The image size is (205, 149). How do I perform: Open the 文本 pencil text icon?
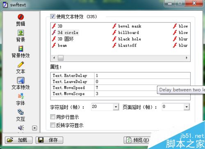point(21,65)
